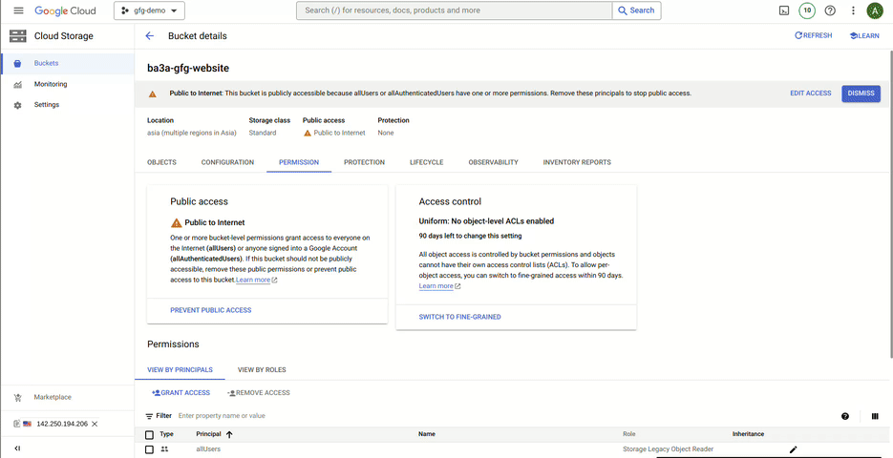Collapse the sidebar with the chevron
893x458 pixels.
coord(17,448)
